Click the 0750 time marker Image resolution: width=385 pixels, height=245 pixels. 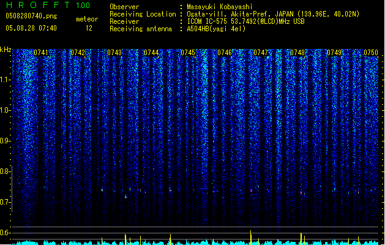point(371,53)
